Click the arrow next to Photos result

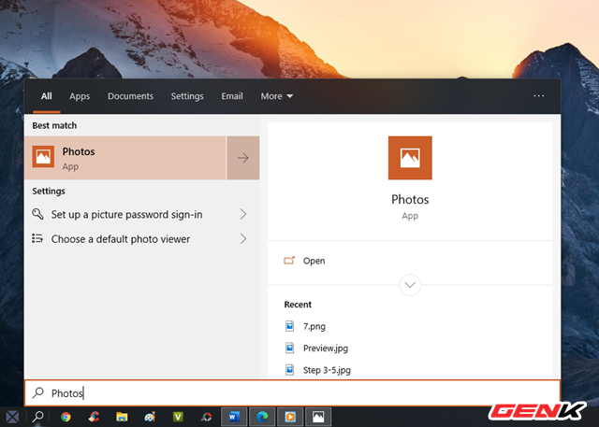pyautogui.click(x=243, y=158)
